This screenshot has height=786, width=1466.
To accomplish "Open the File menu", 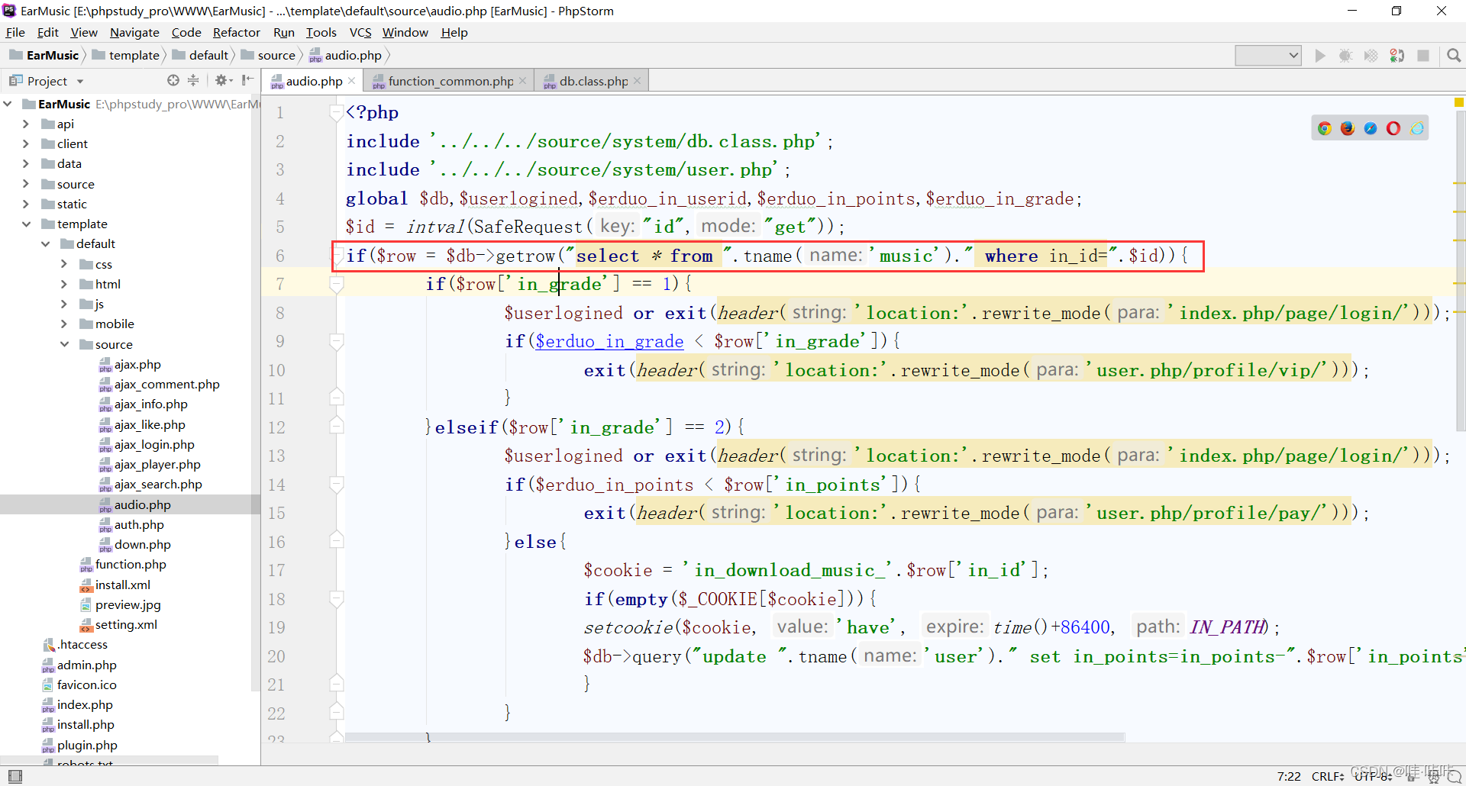I will coord(15,32).
